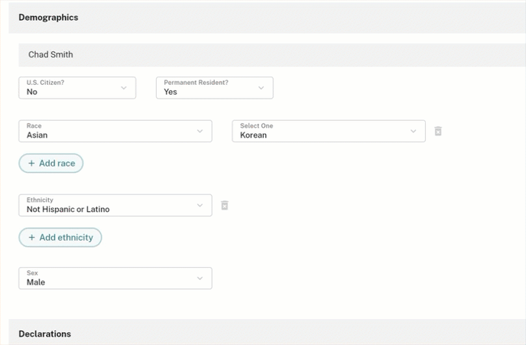Open the U.S. Citizen dropdown
The height and width of the screenshot is (345, 526).
tap(77, 88)
